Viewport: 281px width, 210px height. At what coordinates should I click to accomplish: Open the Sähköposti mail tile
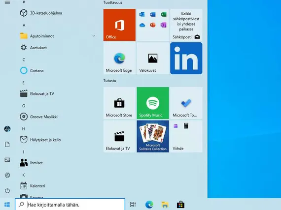[186, 25]
